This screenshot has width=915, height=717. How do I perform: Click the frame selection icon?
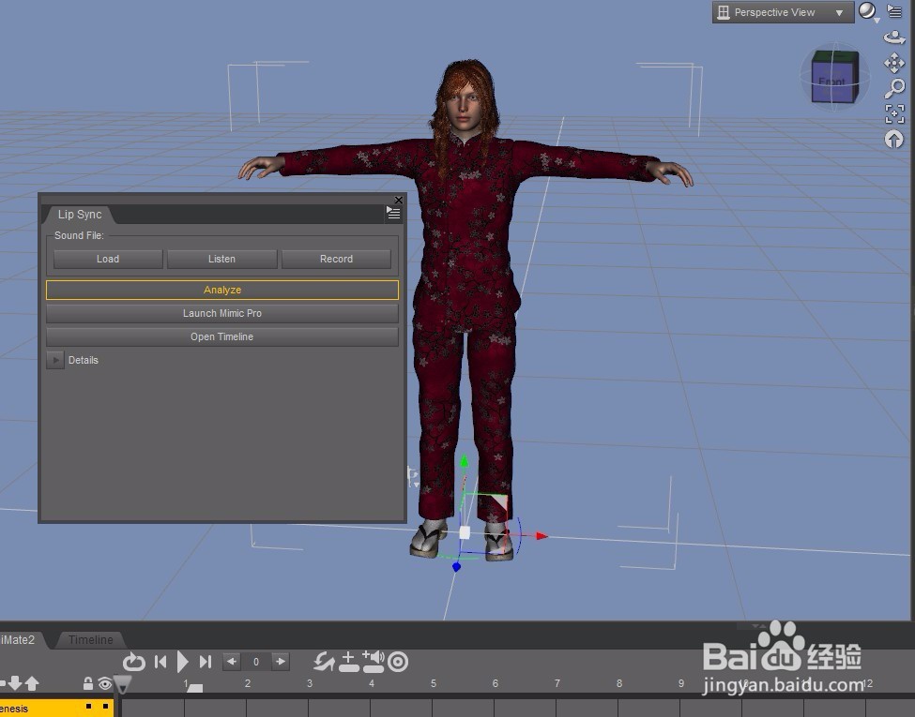(893, 113)
